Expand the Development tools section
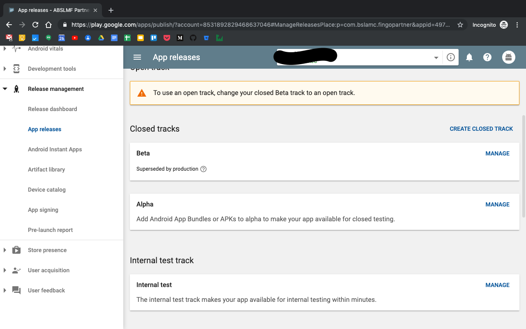 point(5,69)
